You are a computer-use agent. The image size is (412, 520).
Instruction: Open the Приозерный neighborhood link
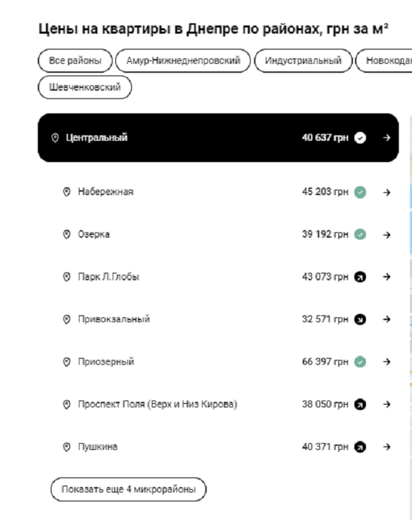click(x=106, y=362)
